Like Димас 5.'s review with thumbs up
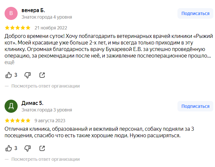Screen dimensions: 215x167 pos(9,148)
